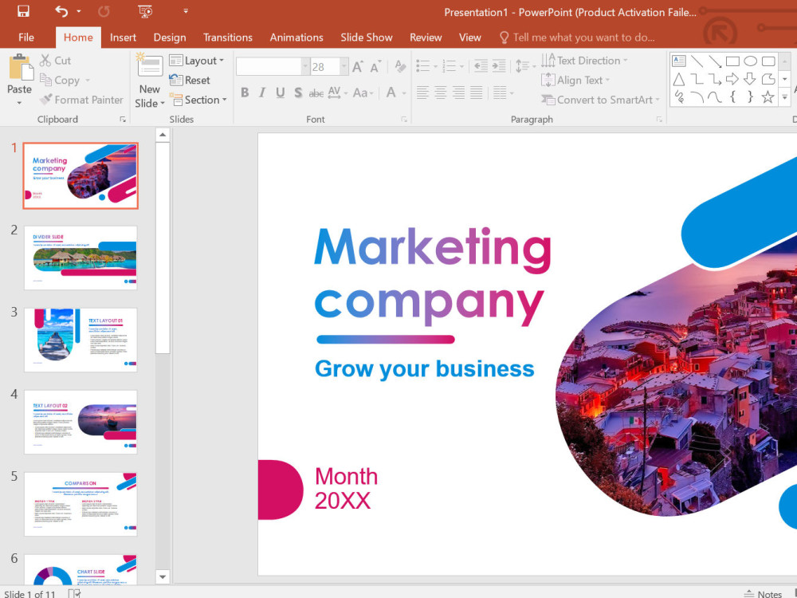Open the Review tab

click(x=426, y=37)
